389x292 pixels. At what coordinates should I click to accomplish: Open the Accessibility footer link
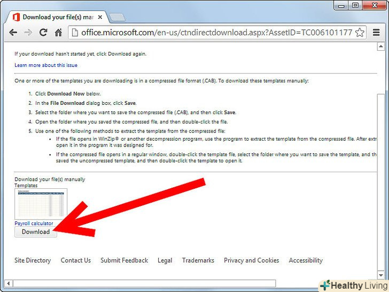pos(306,260)
